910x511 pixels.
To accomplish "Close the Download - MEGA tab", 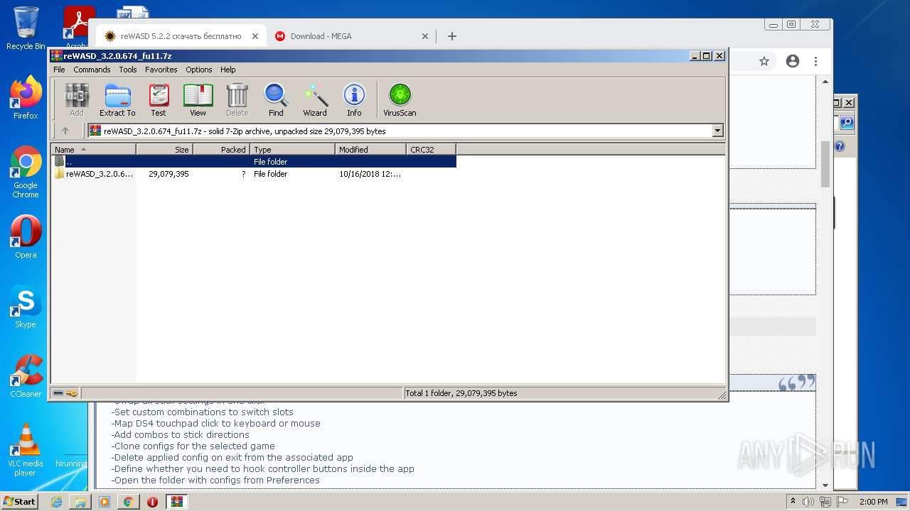I will coord(425,36).
